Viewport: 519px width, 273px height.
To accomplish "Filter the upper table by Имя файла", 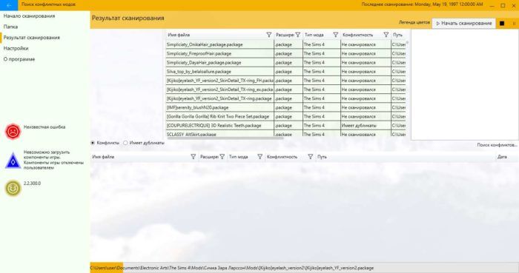I will pos(268,35).
